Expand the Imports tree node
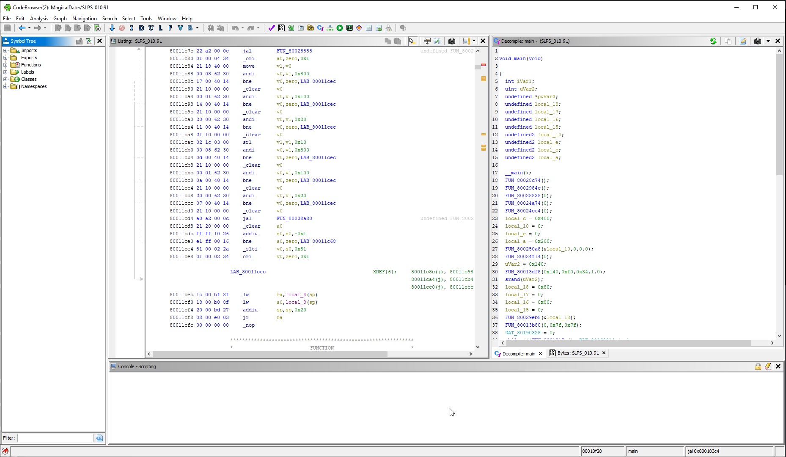 click(5, 50)
